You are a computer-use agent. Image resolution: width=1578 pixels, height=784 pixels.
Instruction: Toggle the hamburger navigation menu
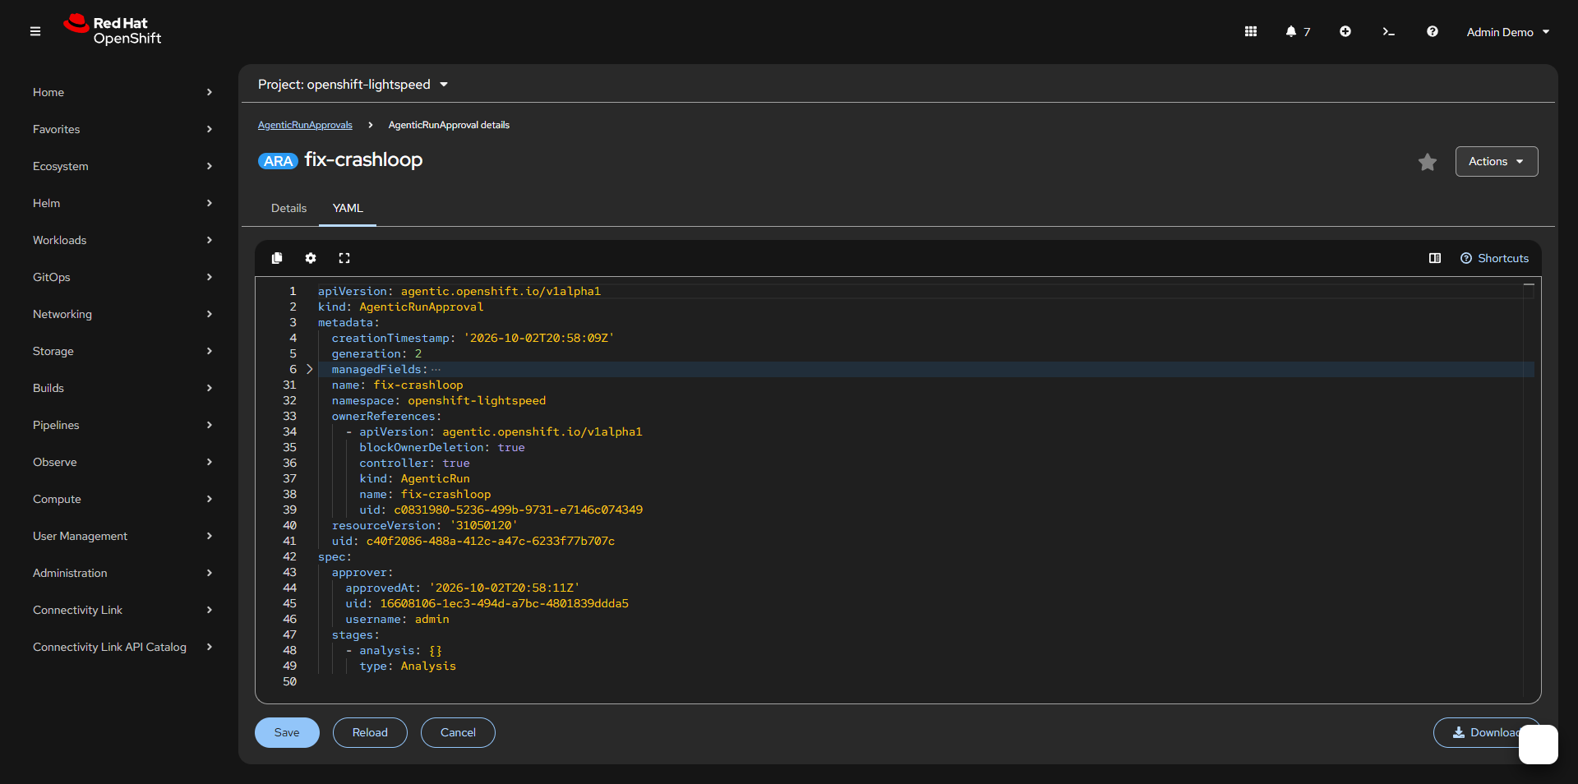[x=35, y=31]
